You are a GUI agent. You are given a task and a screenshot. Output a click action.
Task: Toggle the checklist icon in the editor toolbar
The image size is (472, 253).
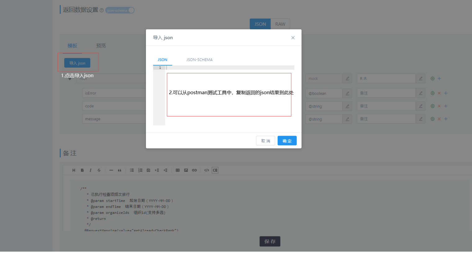pyautogui.click(x=148, y=170)
